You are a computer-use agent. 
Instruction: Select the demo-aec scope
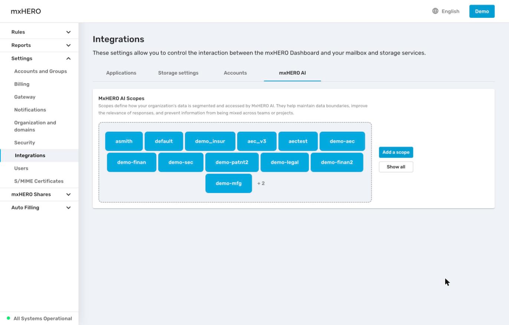click(x=342, y=141)
